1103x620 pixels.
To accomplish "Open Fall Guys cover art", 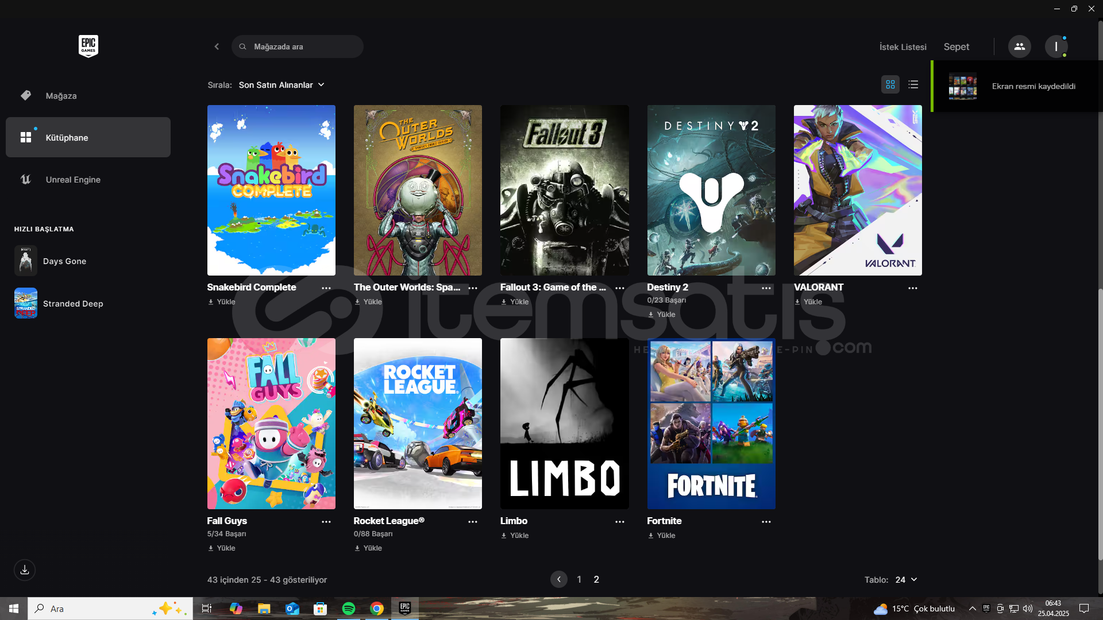I will (271, 424).
